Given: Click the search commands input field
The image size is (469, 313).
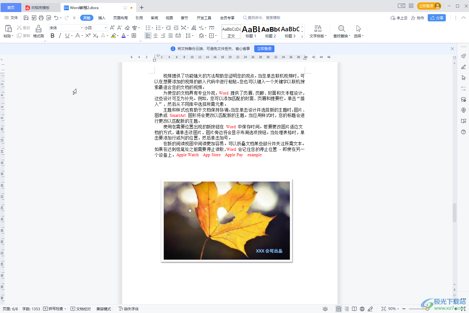Looking at the screenshot, I should [x=262, y=18].
